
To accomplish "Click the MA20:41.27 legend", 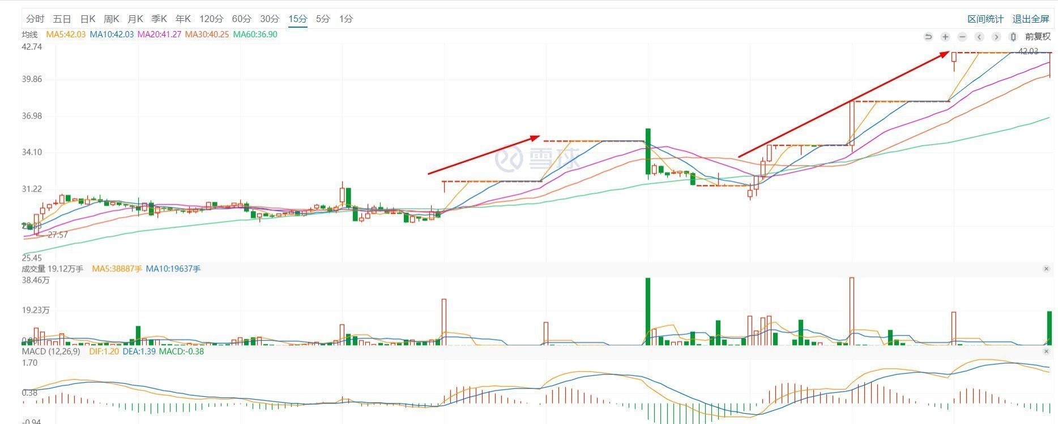I will coord(159,34).
